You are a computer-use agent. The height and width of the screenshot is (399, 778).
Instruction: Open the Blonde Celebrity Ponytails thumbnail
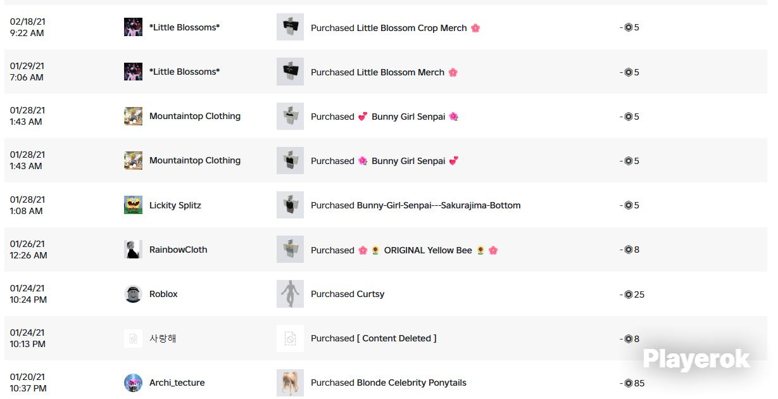coord(290,383)
